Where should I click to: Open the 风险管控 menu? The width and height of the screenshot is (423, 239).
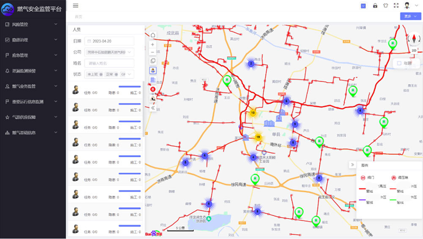pos(33,24)
